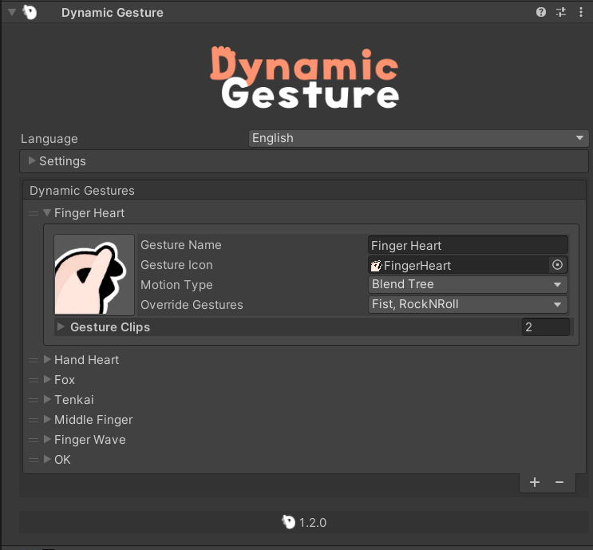
Task: Expand the Gesture Clips list
Action: tap(61, 327)
